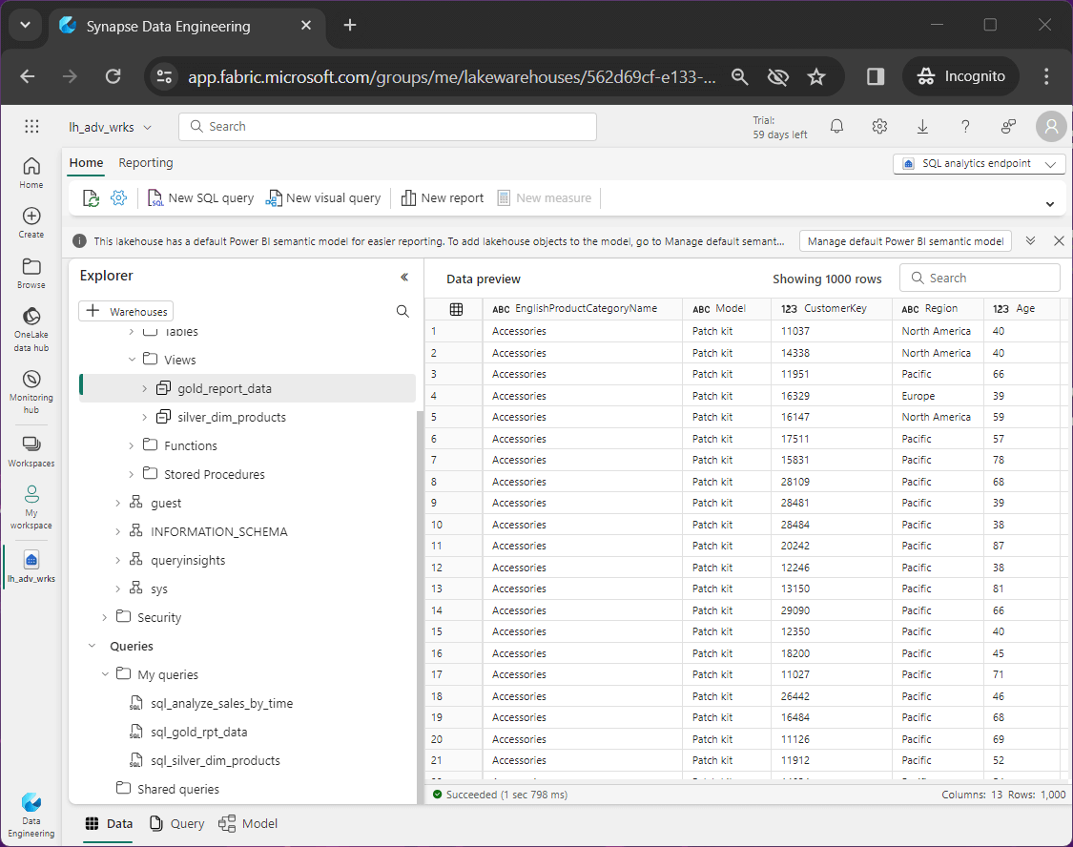Collapse the Explorer pane with double chevron
The height and width of the screenshot is (847, 1073).
[403, 277]
